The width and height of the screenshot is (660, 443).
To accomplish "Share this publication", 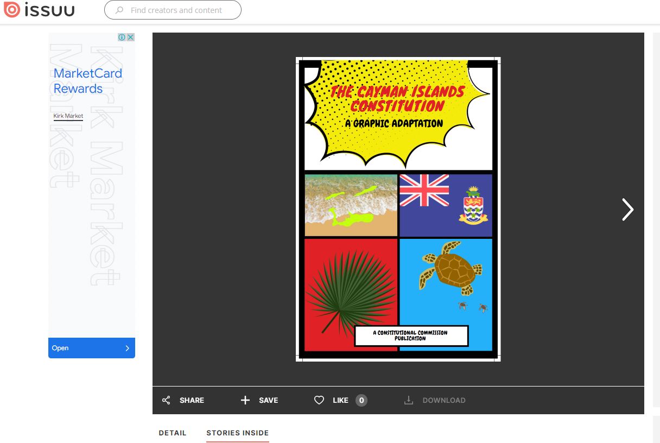I will [183, 400].
